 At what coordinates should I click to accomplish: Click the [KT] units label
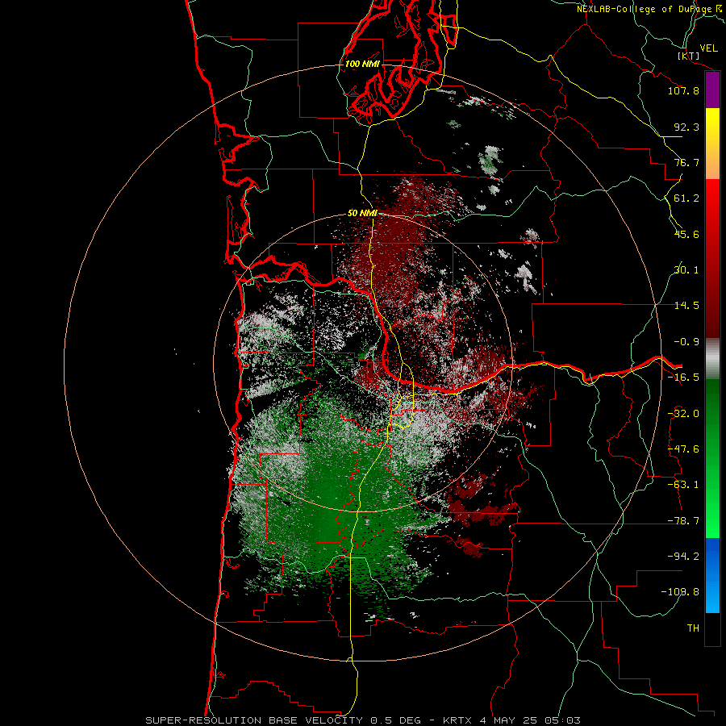point(689,56)
